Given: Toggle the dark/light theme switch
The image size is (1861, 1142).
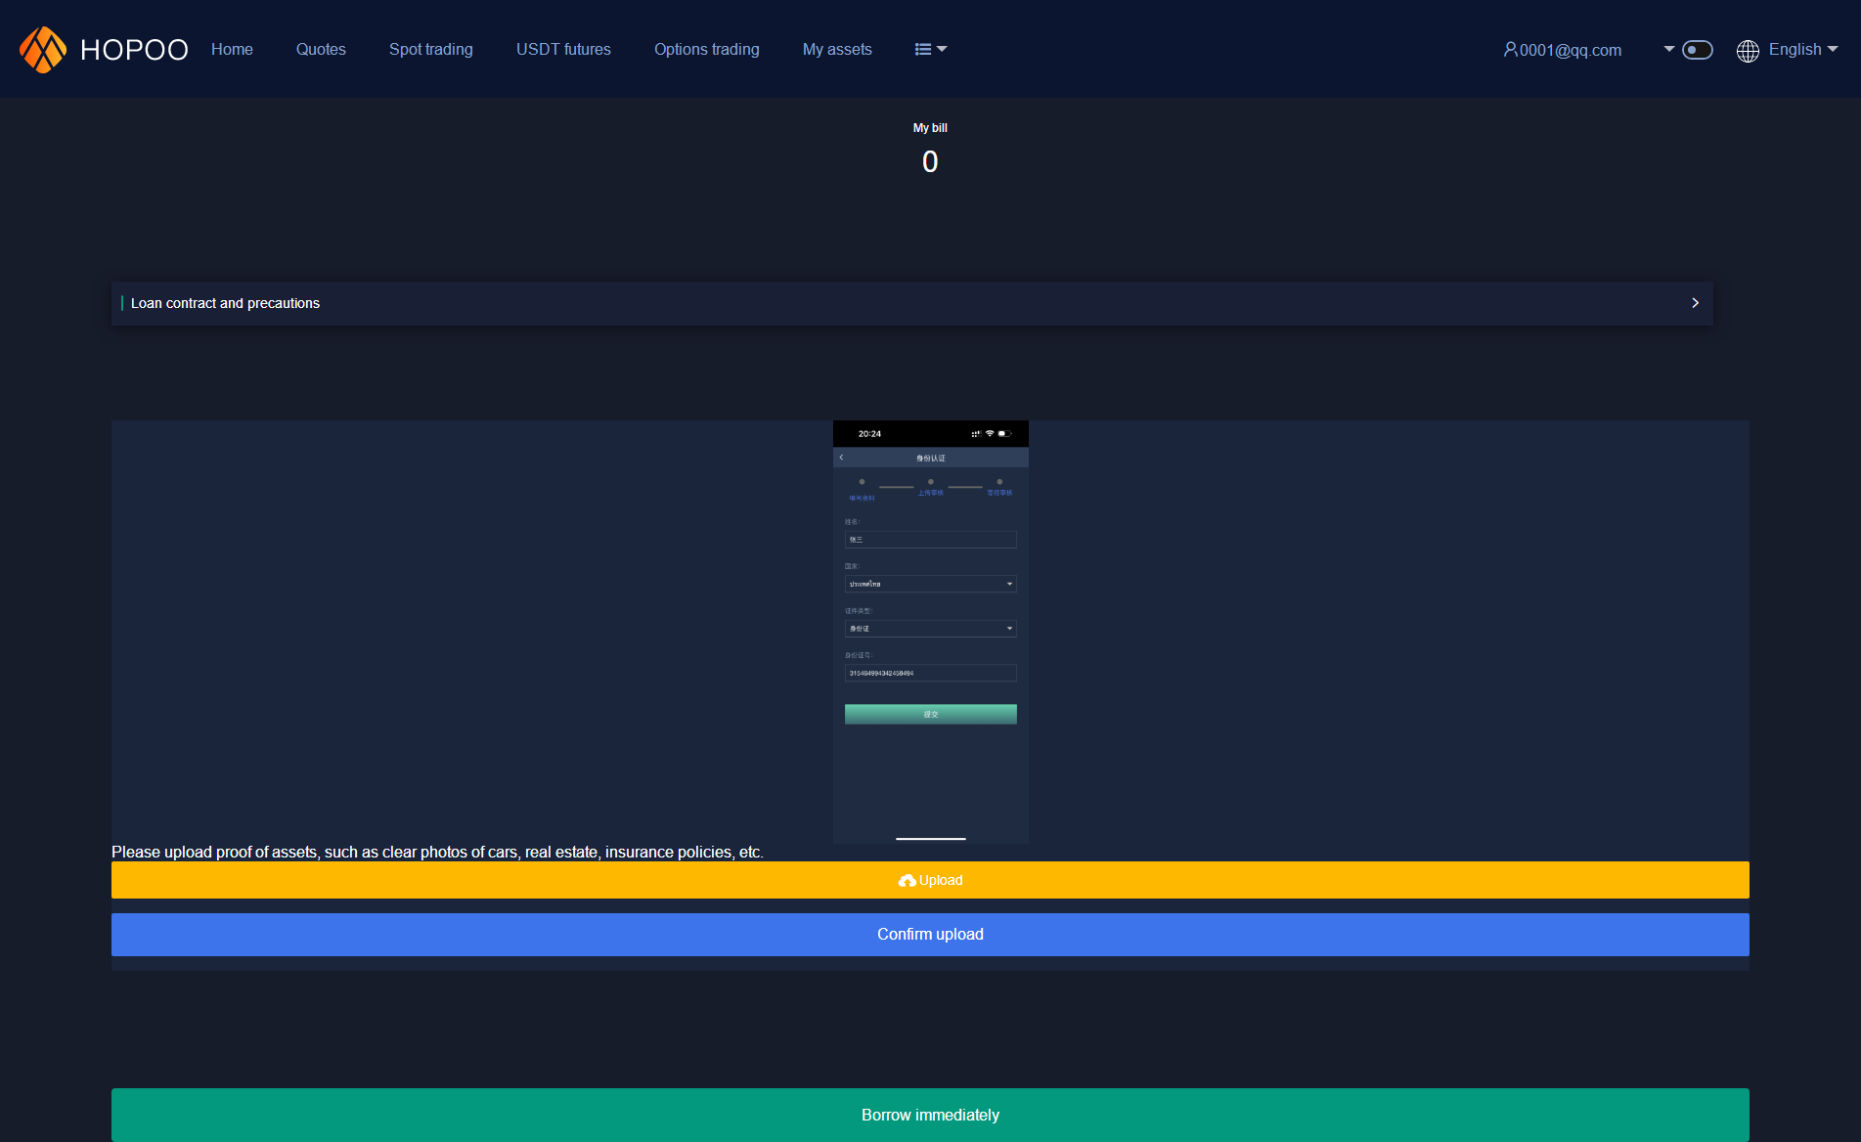Looking at the screenshot, I should tap(1698, 50).
